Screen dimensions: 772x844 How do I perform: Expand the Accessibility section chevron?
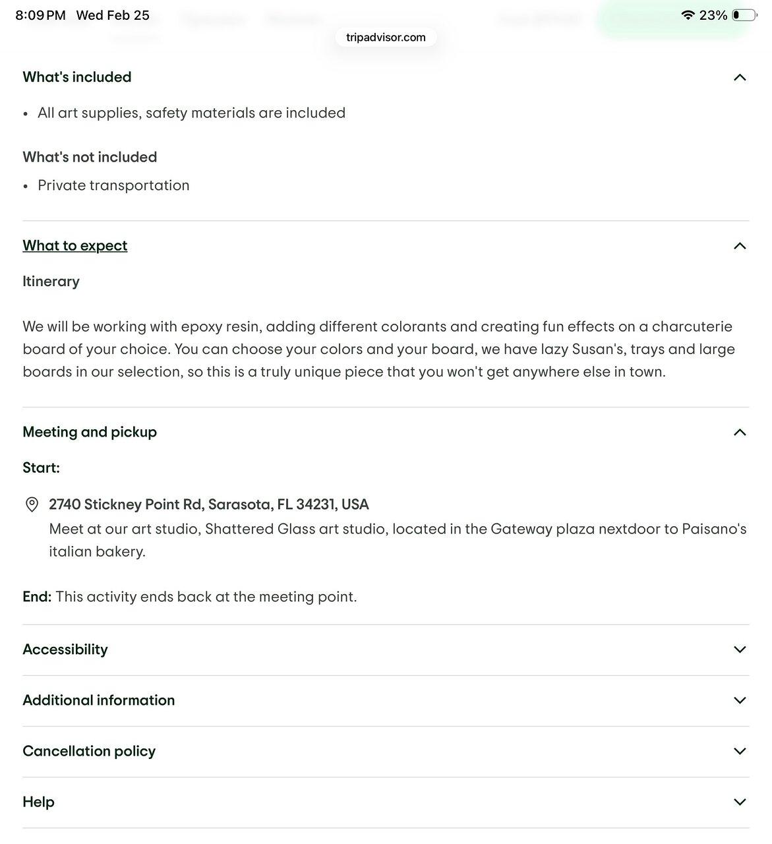[x=740, y=649]
